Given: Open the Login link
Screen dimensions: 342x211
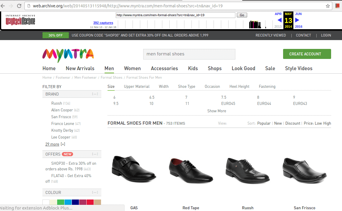Looking at the screenshot, I should click(326, 35).
